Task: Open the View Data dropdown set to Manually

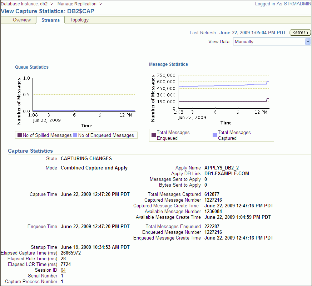Action: pos(272,41)
